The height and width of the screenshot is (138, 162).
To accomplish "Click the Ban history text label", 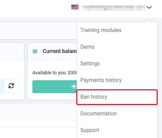I will click(94, 97).
